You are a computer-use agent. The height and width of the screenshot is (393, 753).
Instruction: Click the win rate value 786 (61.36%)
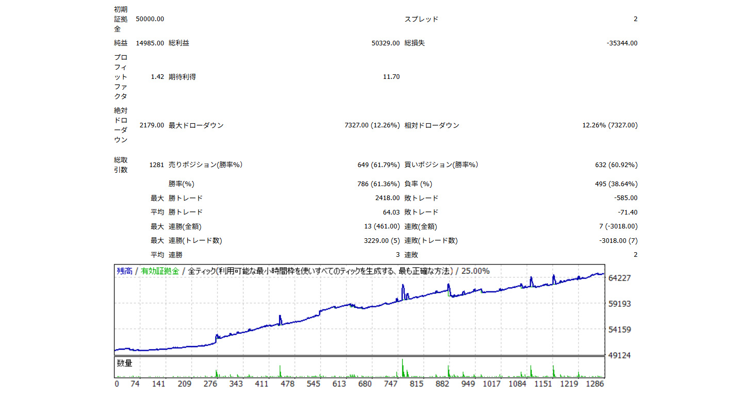point(379,184)
